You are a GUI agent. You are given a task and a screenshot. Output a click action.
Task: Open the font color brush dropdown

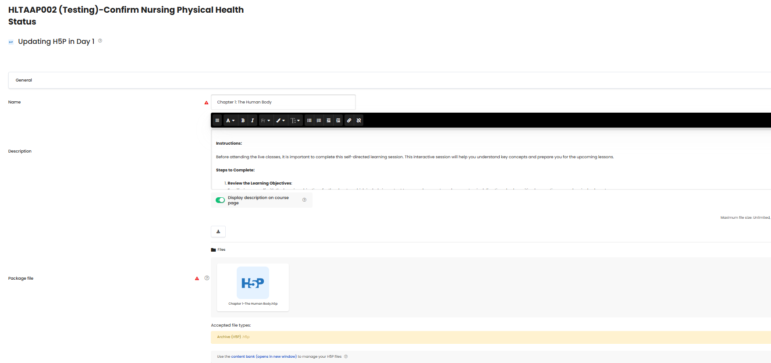point(281,121)
